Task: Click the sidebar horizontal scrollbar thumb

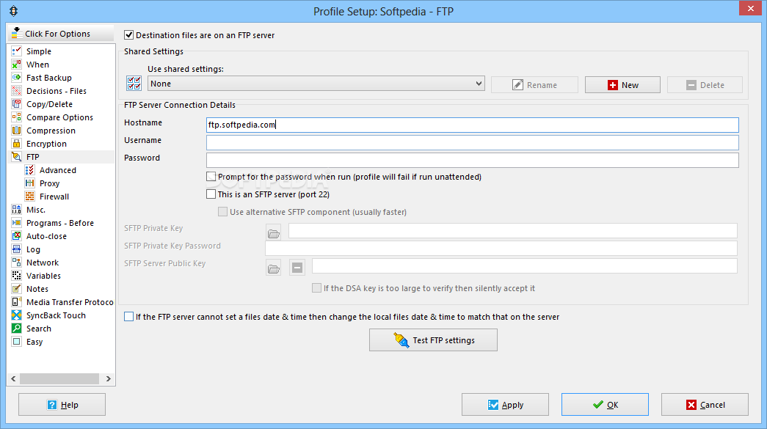Action: (x=59, y=378)
